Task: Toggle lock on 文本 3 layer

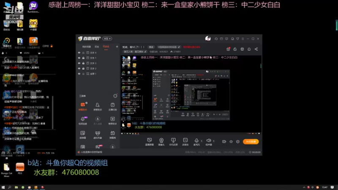Action: point(83,63)
